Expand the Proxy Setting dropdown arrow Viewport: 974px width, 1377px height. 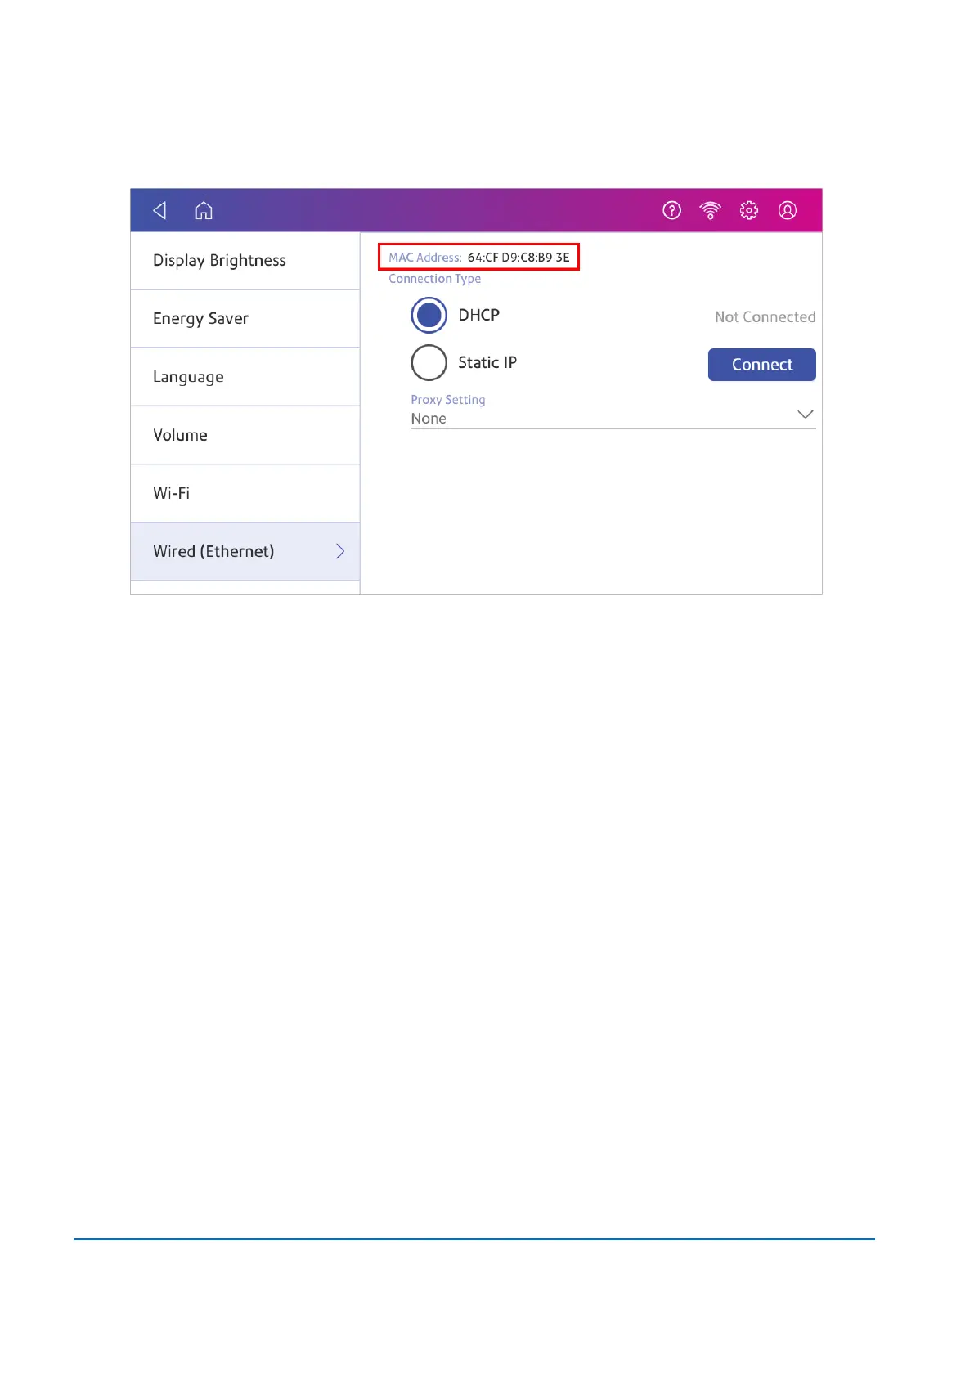806,415
